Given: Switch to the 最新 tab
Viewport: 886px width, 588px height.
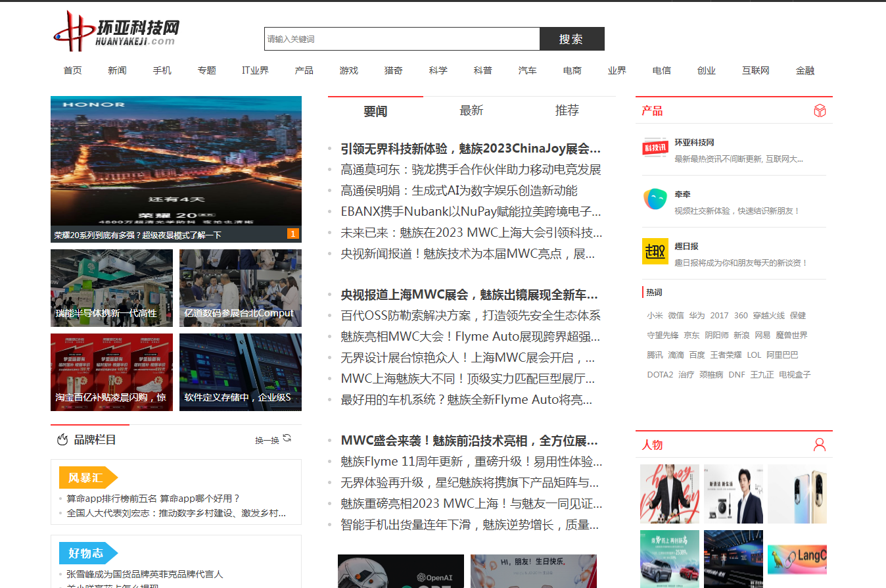Looking at the screenshot, I should coord(471,110).
